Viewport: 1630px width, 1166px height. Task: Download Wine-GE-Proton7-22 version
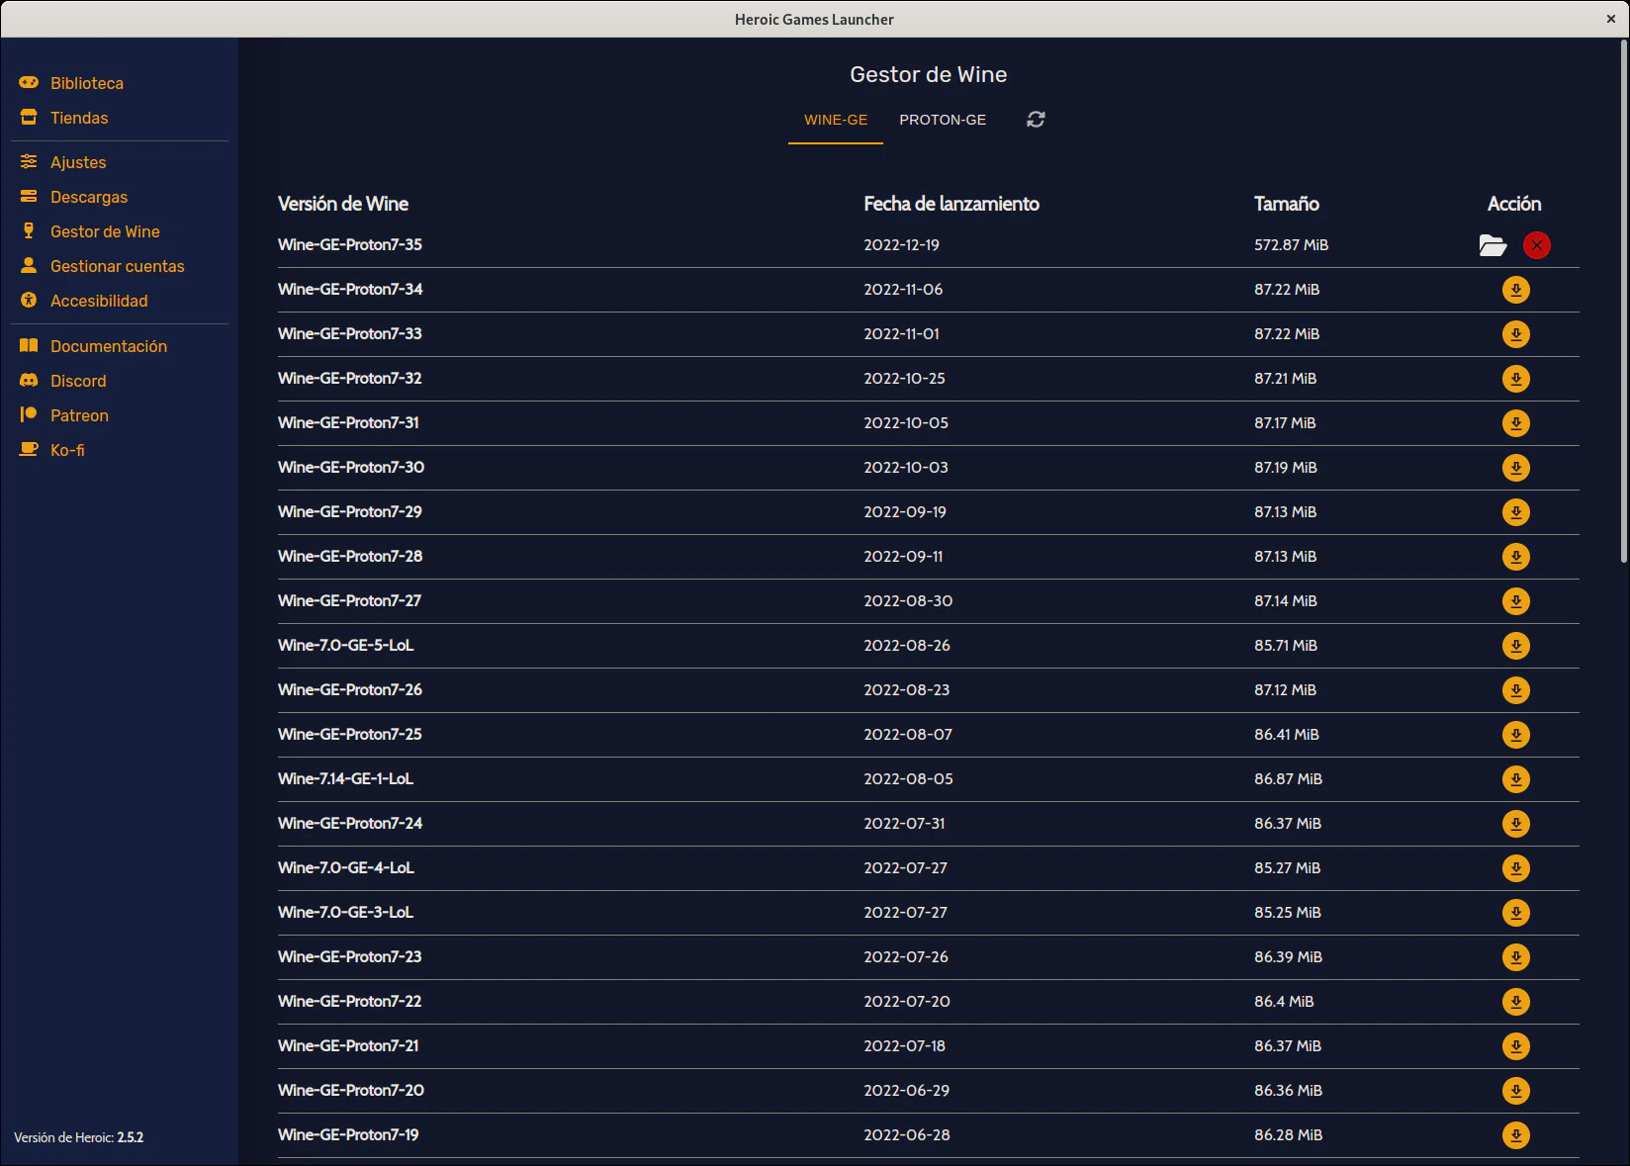(x=1515, y=1002)
